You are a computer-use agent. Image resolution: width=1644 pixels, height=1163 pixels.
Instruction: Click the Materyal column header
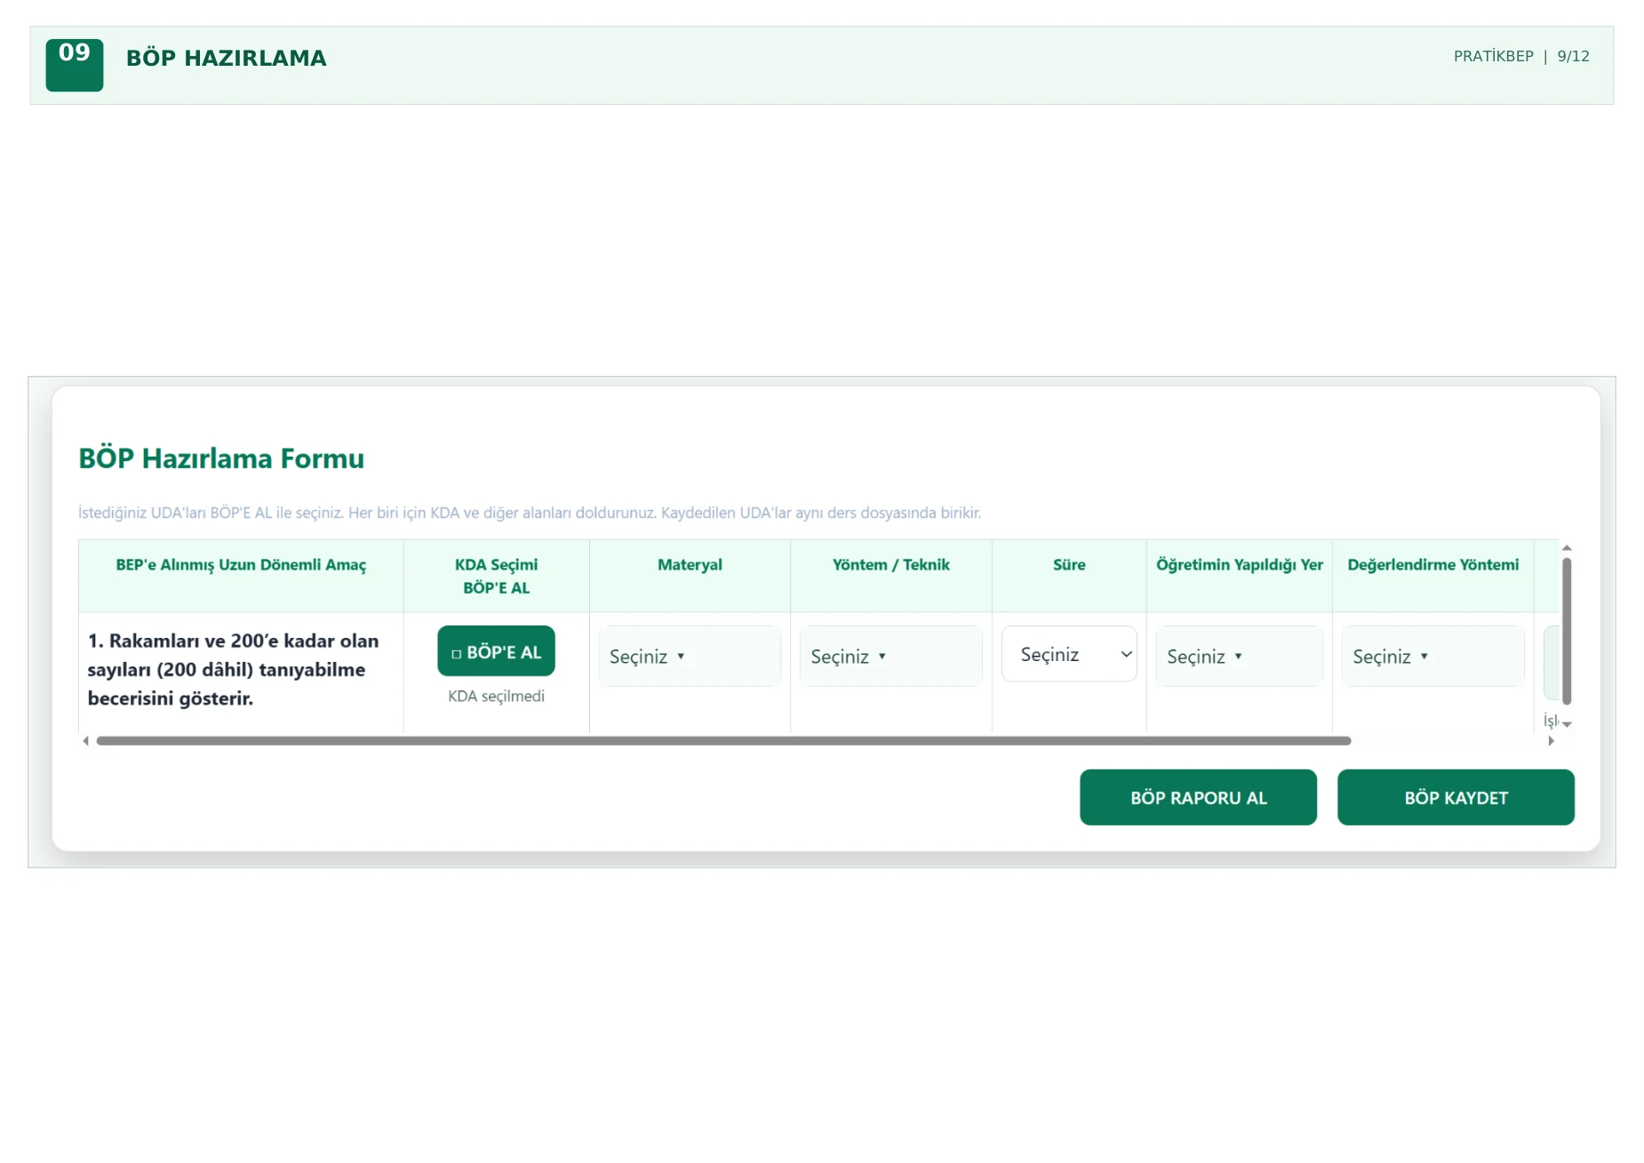[690, 565]
